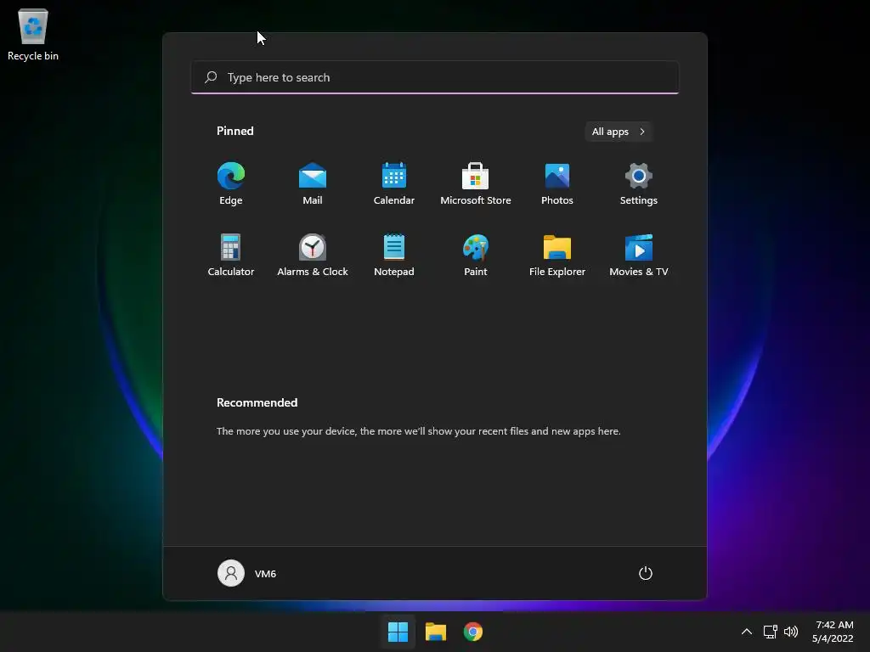
Task: Launch the Mail app
Action: [313, 183]
